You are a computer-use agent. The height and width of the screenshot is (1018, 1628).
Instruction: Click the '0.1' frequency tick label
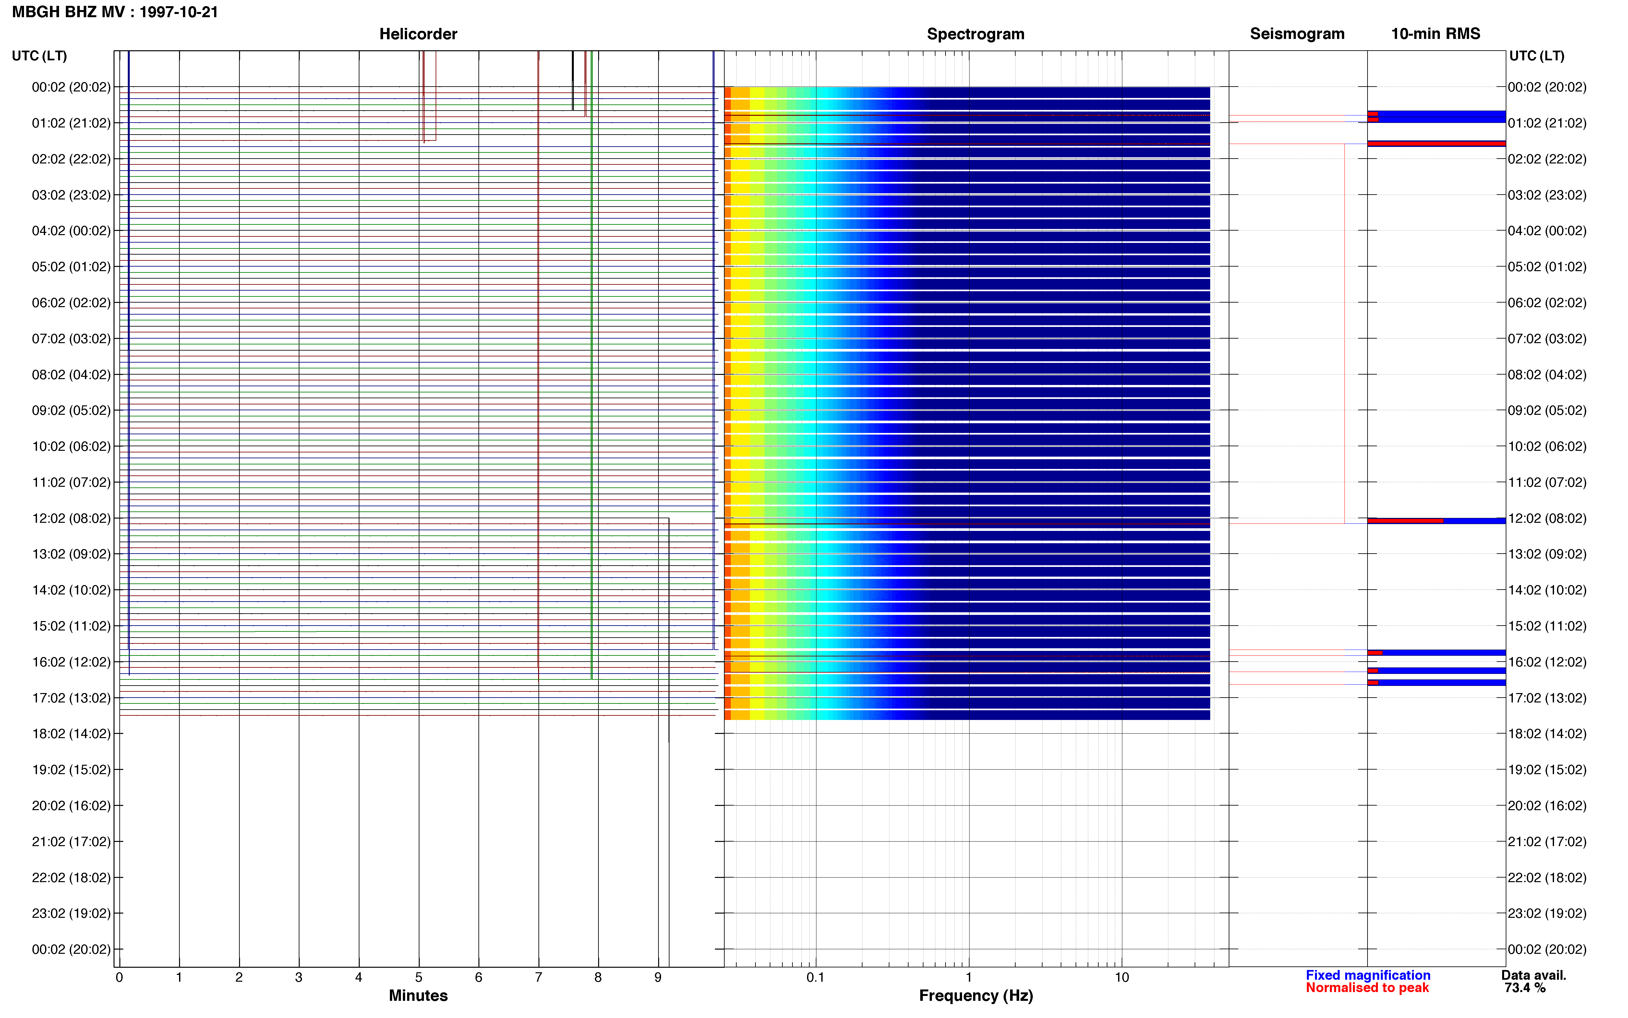click(815, 977)
